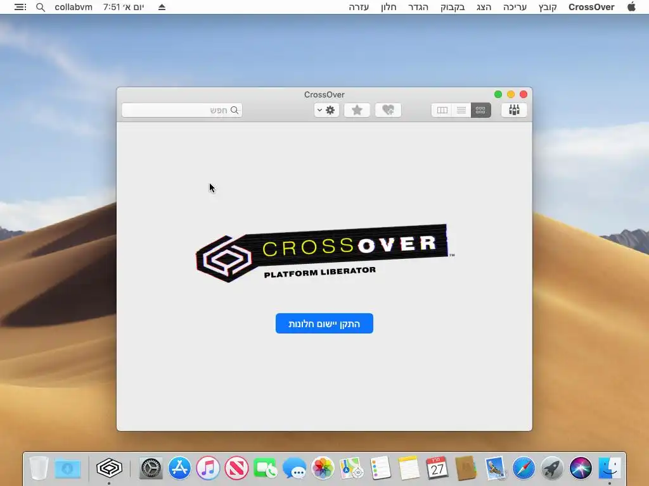Click the magnifier icon in search field

tap(235, 110)
